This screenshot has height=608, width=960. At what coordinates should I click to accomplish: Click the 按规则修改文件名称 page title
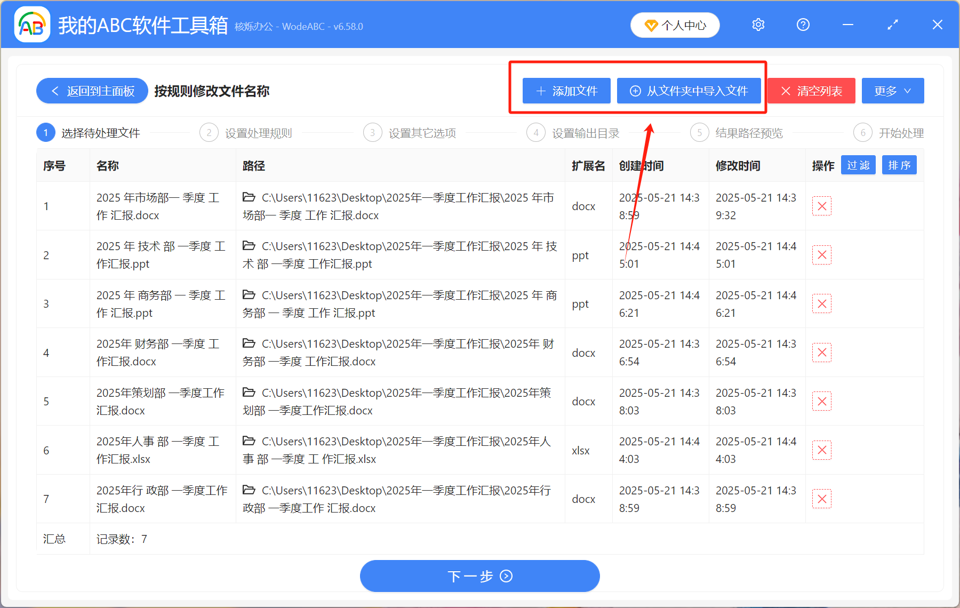click(212, 91)
